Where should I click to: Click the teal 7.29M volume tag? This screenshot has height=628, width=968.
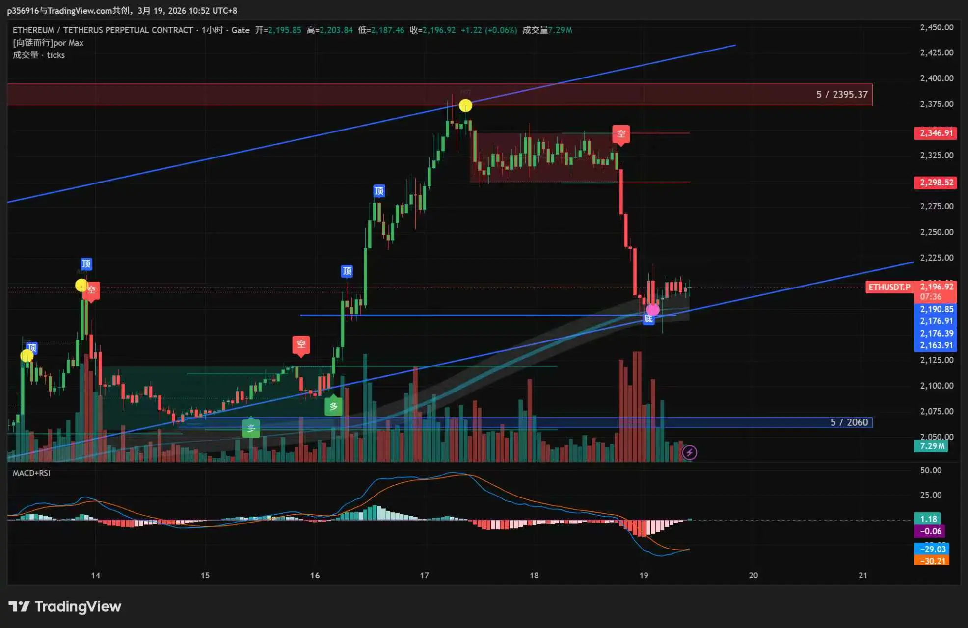931,446
